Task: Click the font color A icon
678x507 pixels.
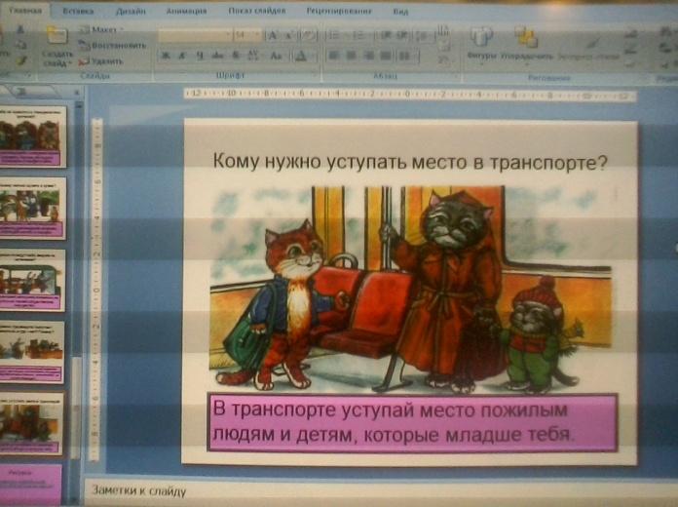Action: coord(301,56)
